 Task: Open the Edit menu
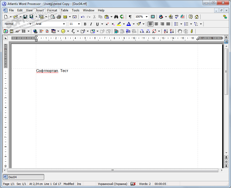click(20, 10)
